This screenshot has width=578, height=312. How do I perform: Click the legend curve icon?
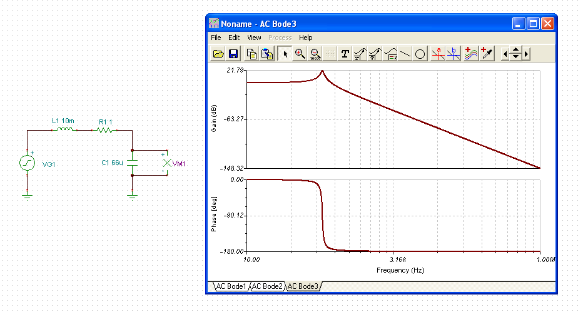coord(390,54)
